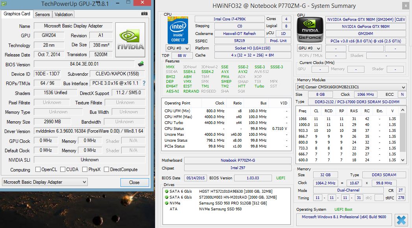Click the UEFI Boot label

[343, 210]
